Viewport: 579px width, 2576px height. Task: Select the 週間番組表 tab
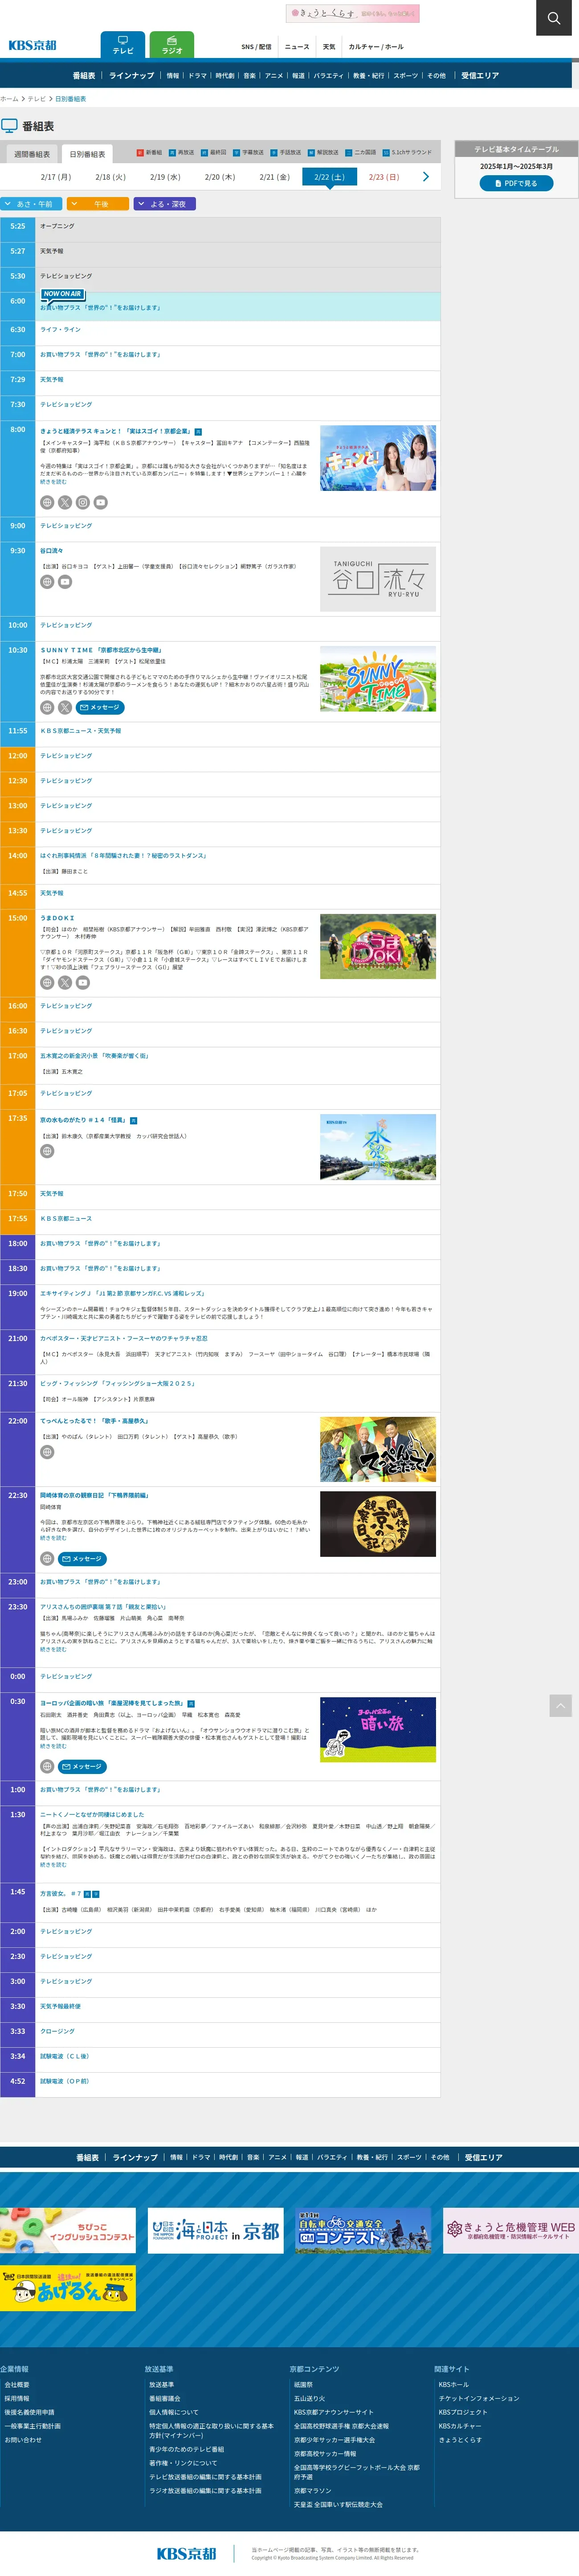[x=32, y=154]
